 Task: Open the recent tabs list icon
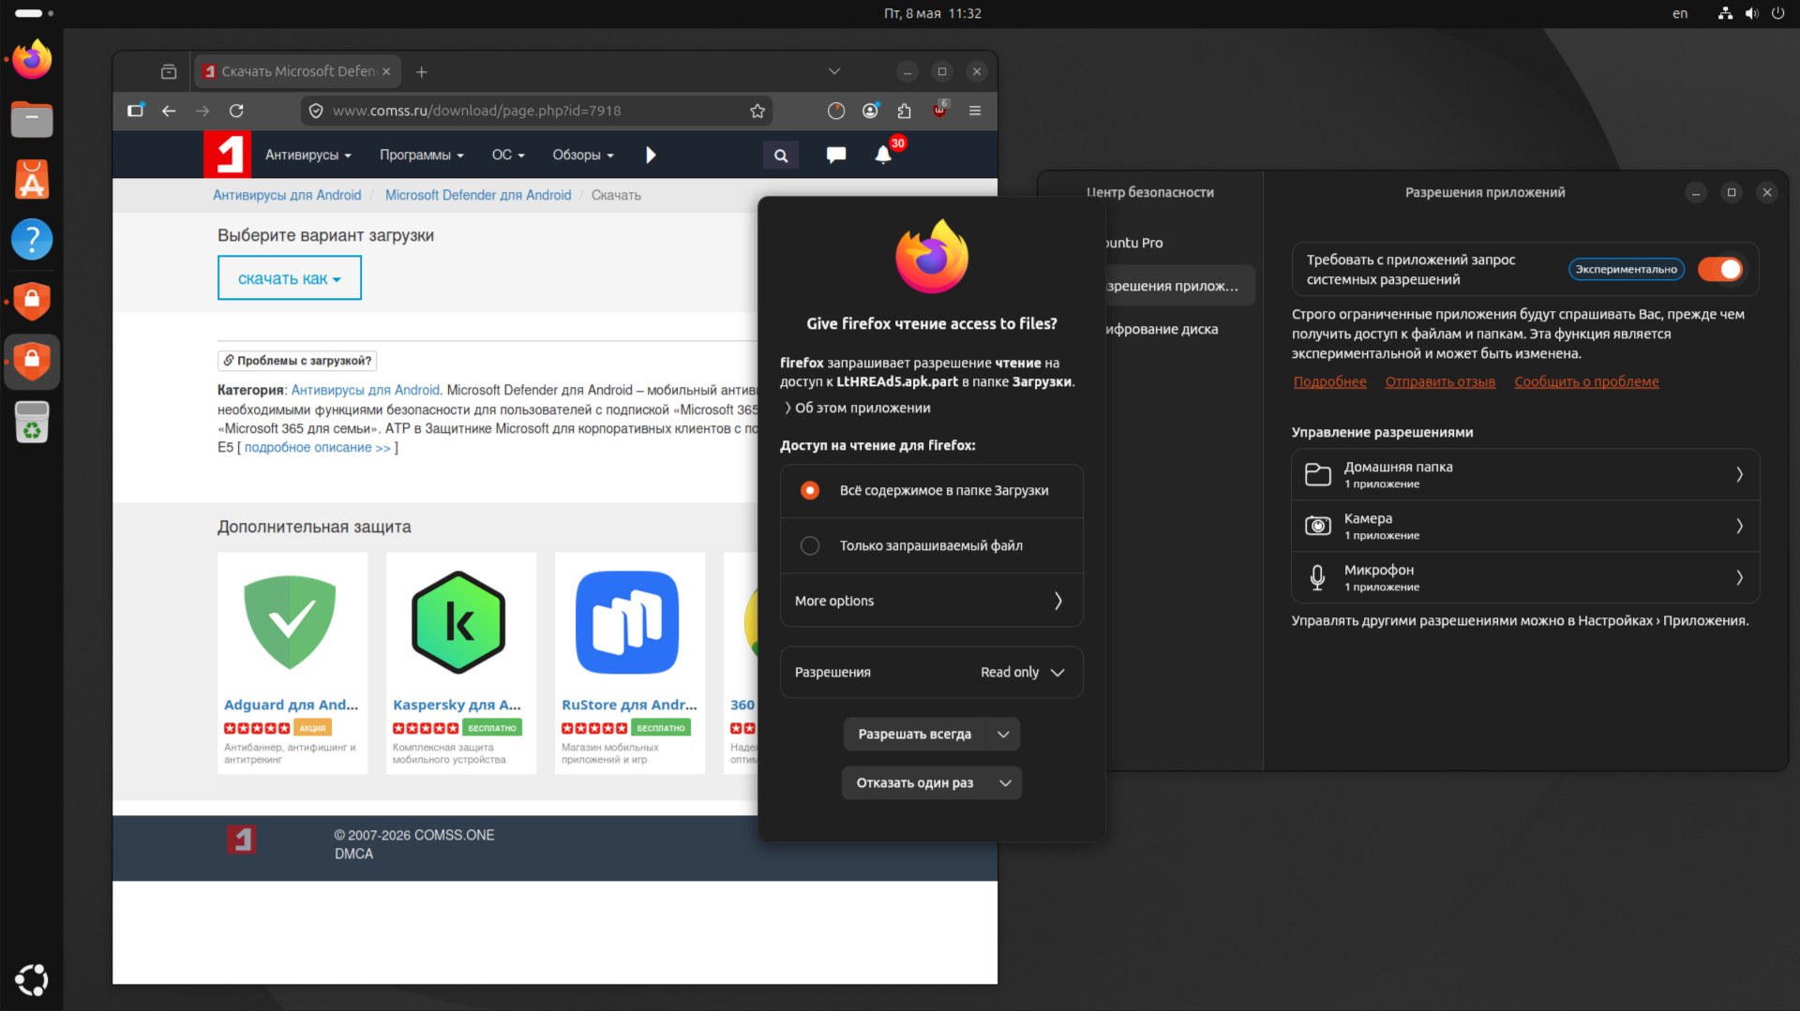(x=169, y=71)
